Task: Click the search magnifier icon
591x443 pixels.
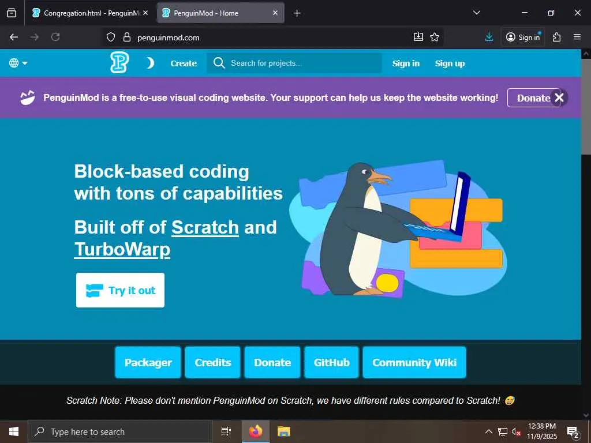Action: pyautogui.click(x=219, y=63)
